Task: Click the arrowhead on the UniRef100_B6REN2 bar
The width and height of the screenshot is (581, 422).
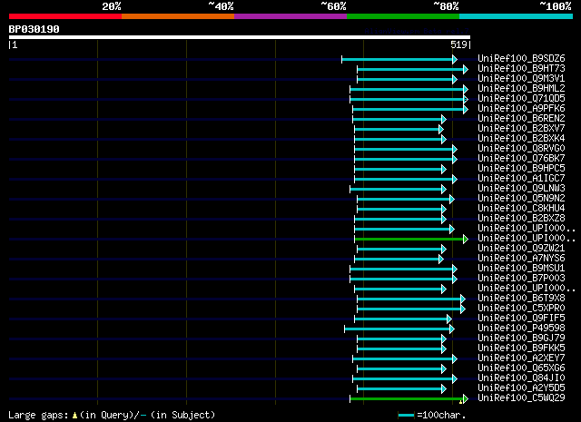Action: pyautogui.click(x=444, y=119)
